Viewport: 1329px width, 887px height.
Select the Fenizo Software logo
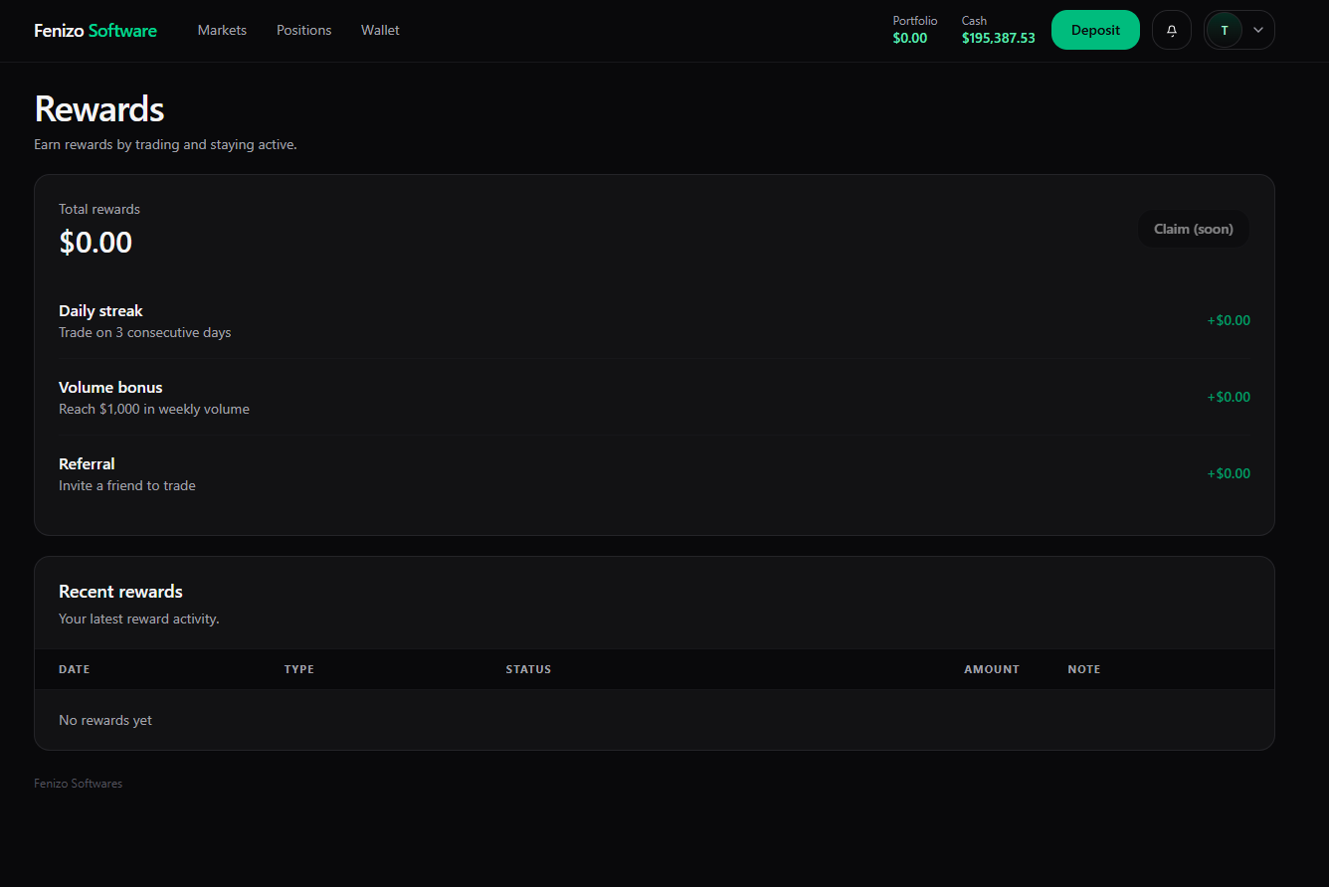coord(95,30)
